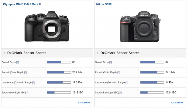Open Sports Low-Light ISO help [?] for Olympus

(x=27, y=92)
